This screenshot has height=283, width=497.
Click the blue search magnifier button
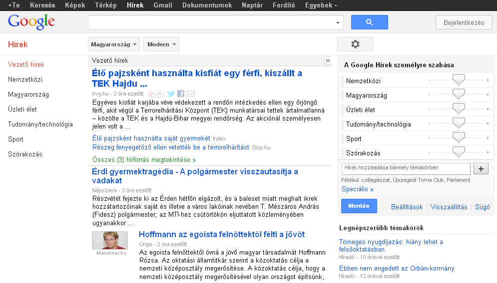pyautogui.click(x=369, y=22)
